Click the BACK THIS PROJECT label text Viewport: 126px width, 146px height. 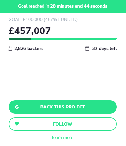(63, 107)
